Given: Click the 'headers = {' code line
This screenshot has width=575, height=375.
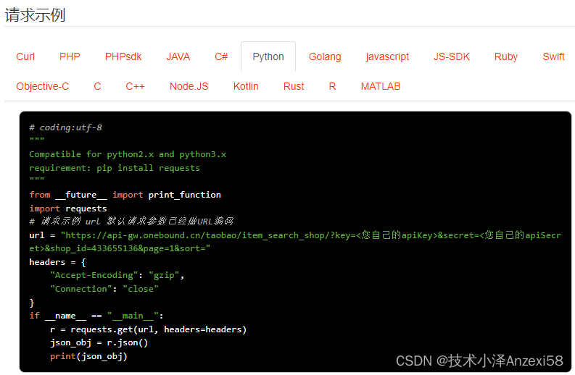Looking at the screenshot, I should click(x=57, y=262).
